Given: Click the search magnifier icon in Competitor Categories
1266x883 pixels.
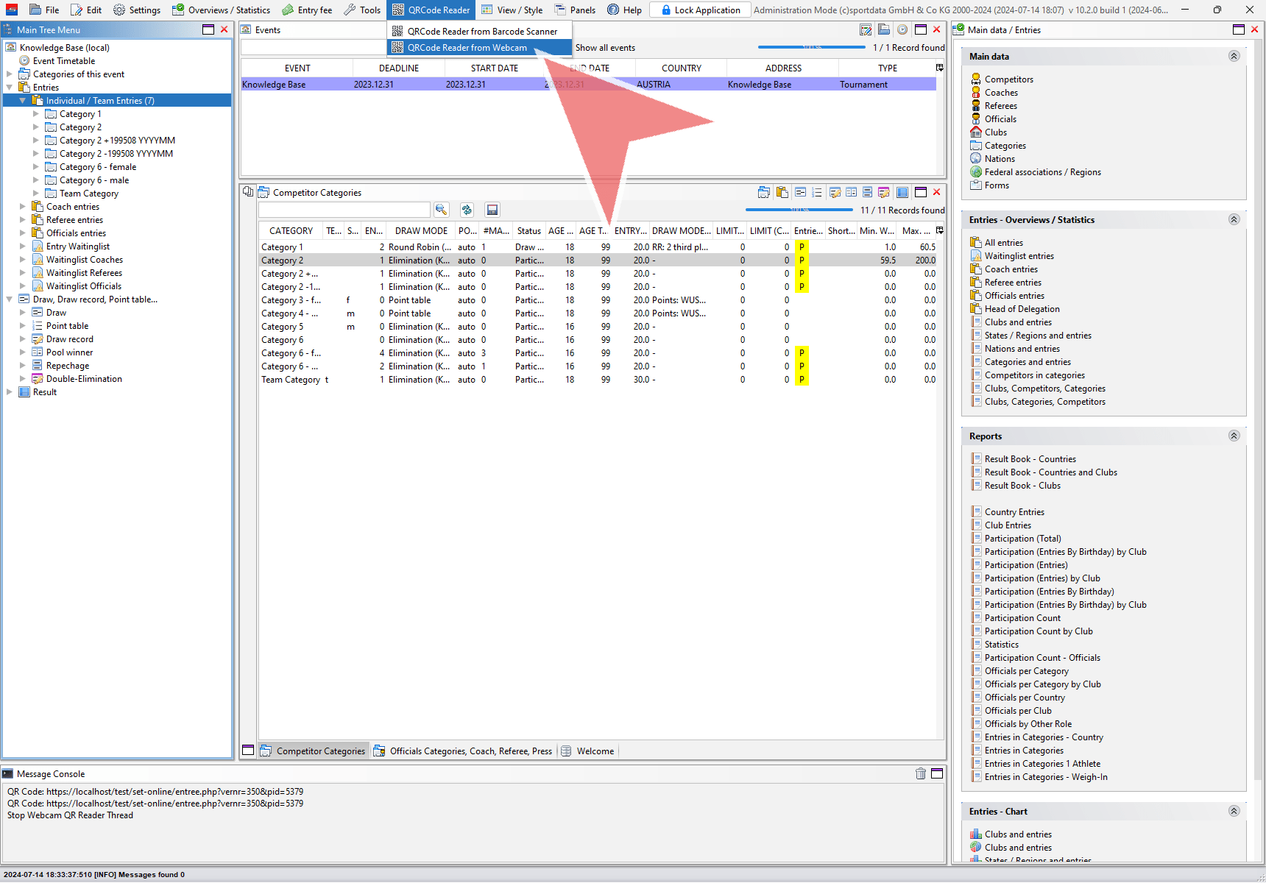Looking at the screenshot, I should point(441,210).
